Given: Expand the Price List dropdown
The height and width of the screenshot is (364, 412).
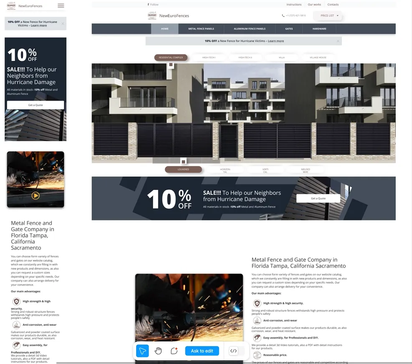Looking at the screenshot, I should tap(329, 15).
